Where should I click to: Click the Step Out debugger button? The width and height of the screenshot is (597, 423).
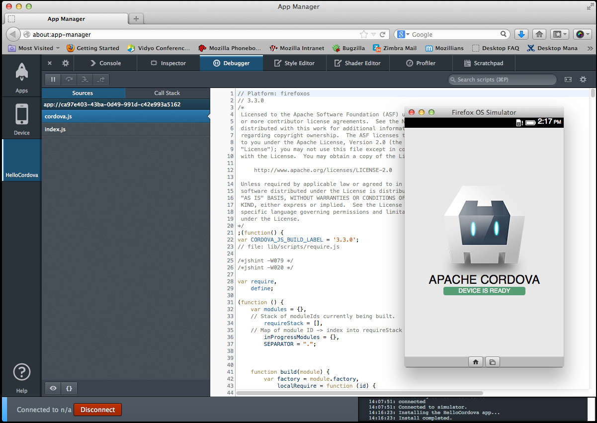(101, 80)
